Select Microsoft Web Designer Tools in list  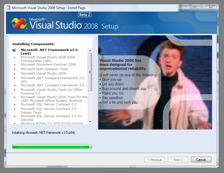pos(44,69)
